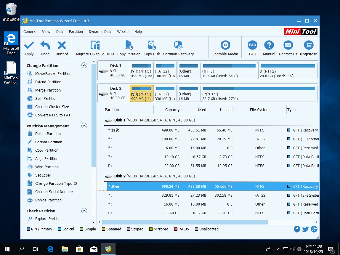Screen dimensions: 340x255
Task: Select Disk 1 D:(NTFS) 20.0 GB block
Action: click(288, 70)
